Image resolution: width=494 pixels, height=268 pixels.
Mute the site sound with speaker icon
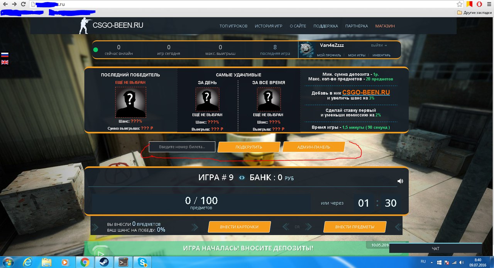(x=400, y=181)
